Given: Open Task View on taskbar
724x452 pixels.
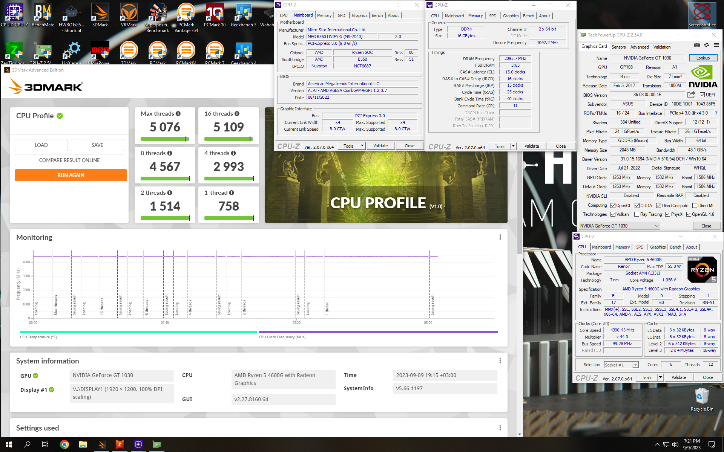Looking at the screenshot, I should (x=45, y=444).
